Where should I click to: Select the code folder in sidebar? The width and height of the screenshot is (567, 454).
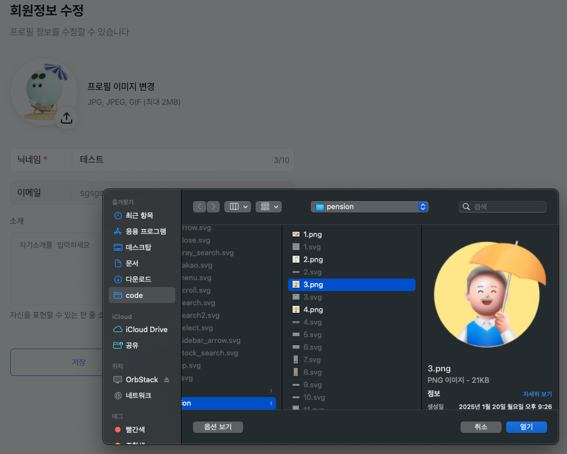click(x=142, y=295)
